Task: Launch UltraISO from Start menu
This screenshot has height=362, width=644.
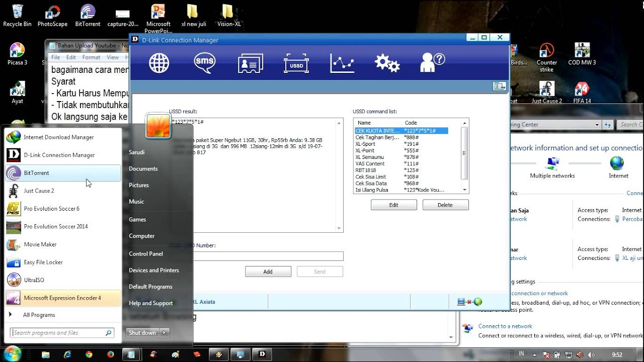Action: pyautogui.click(x=63, y=280)
